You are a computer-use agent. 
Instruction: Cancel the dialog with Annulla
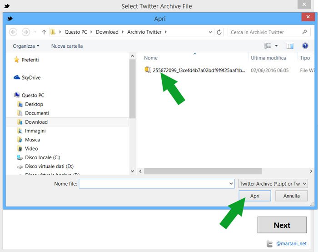(x=292, y=196)
